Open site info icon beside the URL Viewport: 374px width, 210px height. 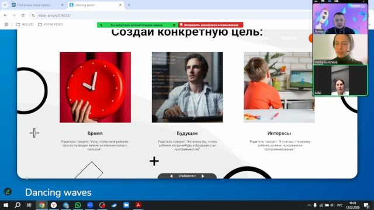33,15
